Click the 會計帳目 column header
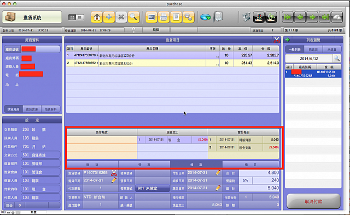 coord(243,132)
